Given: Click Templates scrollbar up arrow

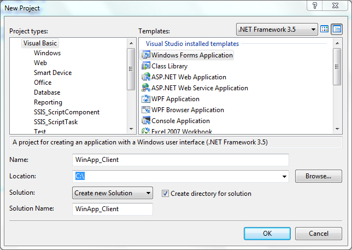Looking at the screenshot, I should 337,43.
